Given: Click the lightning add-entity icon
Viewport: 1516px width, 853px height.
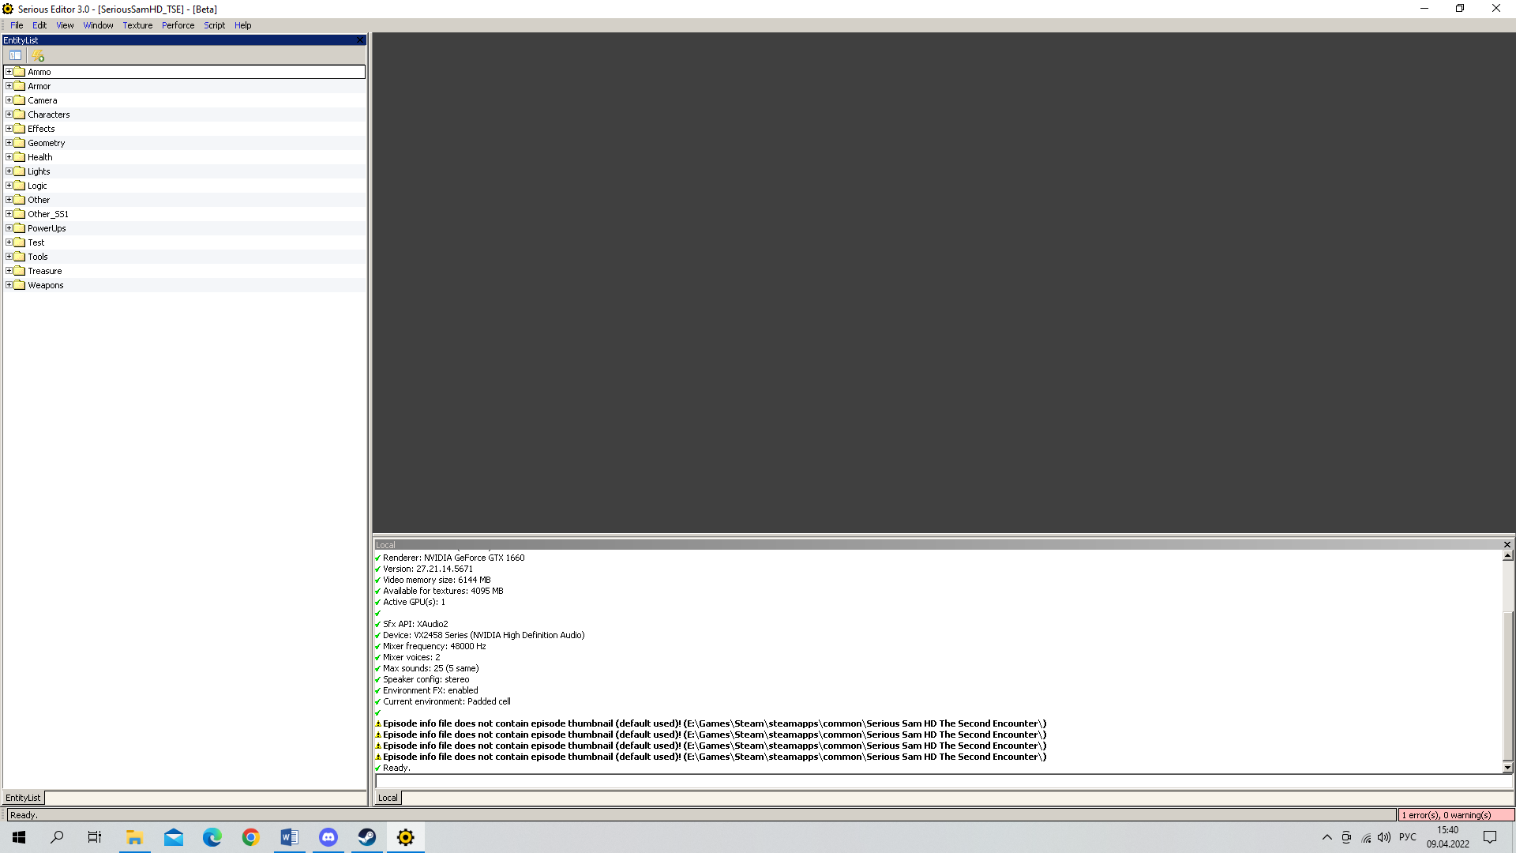Looking at the screenshot, I should (x=38, y=55).
